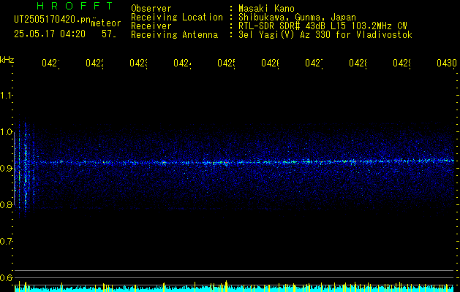Screen dimensions: 460x292
Task: Click the 0424 time marker
Action: click(182, 64)
